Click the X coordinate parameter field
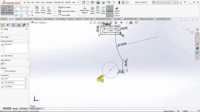 (14, 79)
